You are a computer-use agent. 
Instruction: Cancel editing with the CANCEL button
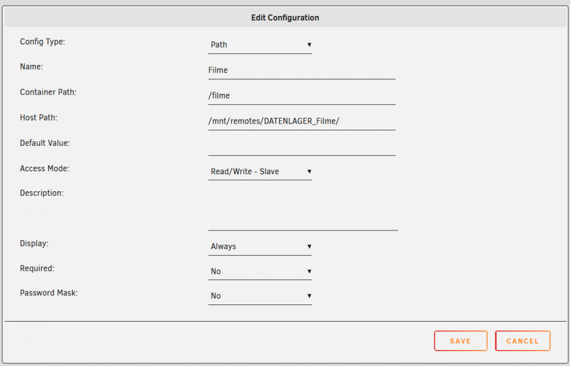522,341
